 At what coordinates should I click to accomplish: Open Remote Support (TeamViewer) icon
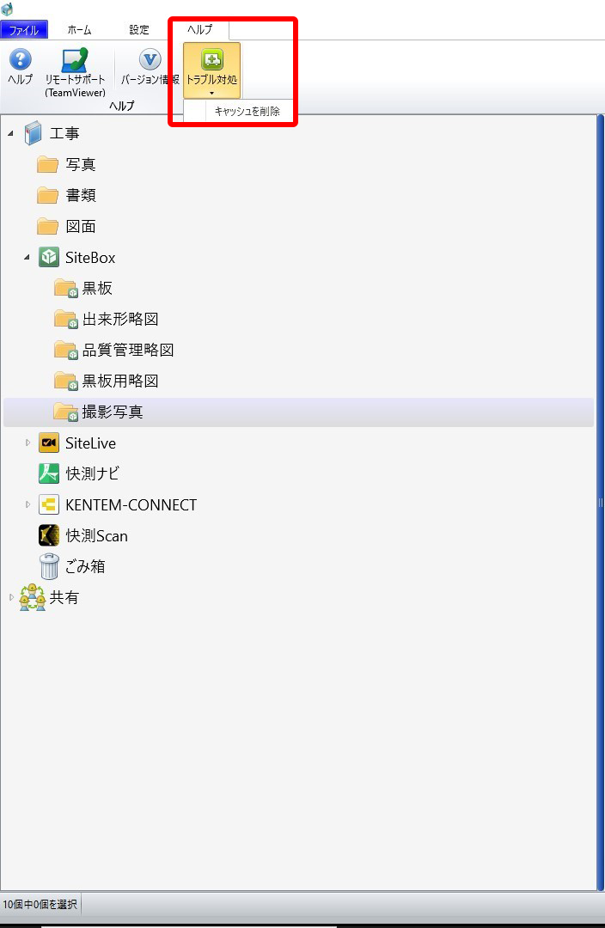(x=75, y=60)
